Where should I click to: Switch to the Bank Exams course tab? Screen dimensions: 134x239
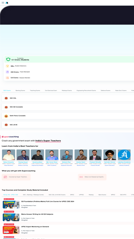[x=102, y=195]
